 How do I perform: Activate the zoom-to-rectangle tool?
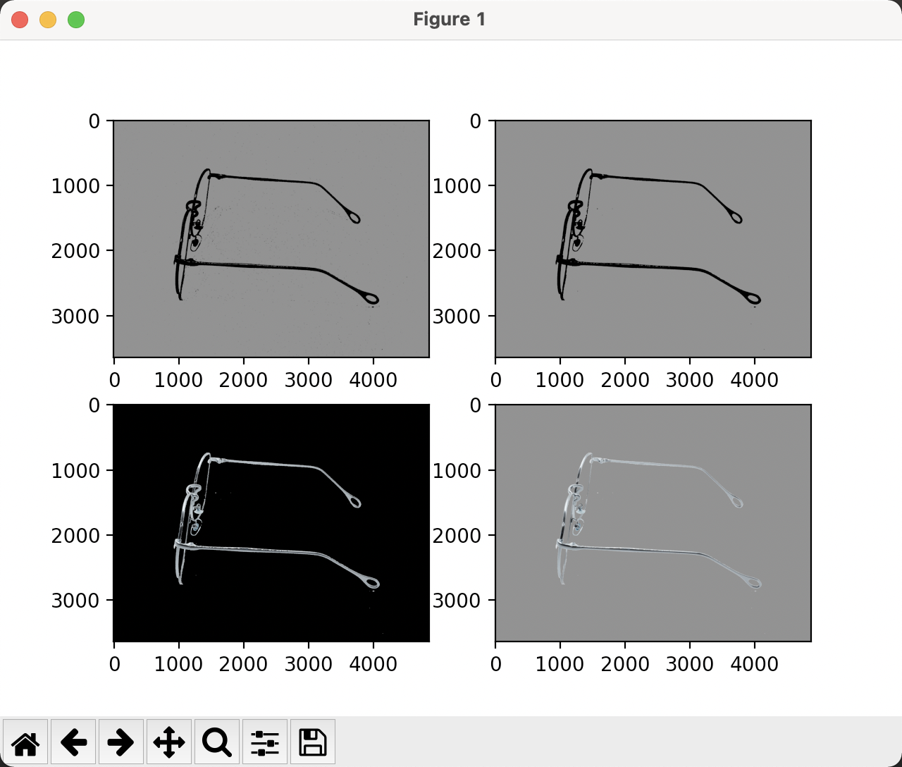point(216,742)
